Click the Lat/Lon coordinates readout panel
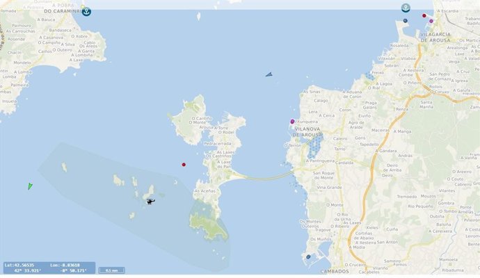Screen dimensions: 480x278 point(47,268)
